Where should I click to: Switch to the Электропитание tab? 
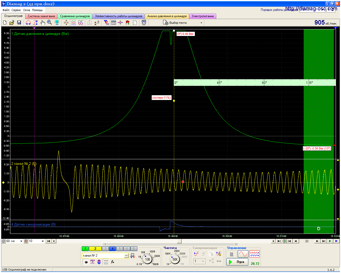click(203, 16)
